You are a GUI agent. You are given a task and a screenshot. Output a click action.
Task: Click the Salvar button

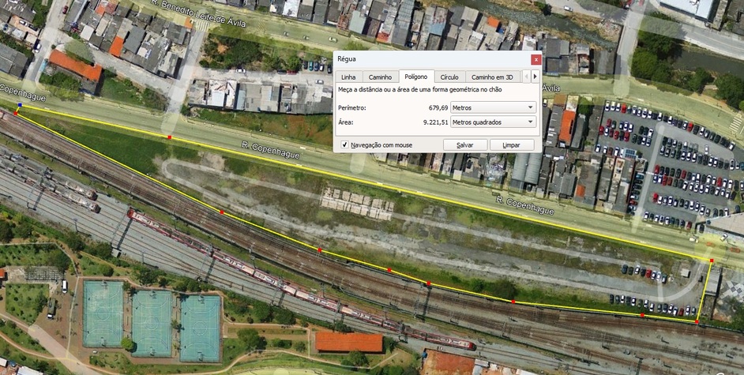465,144
